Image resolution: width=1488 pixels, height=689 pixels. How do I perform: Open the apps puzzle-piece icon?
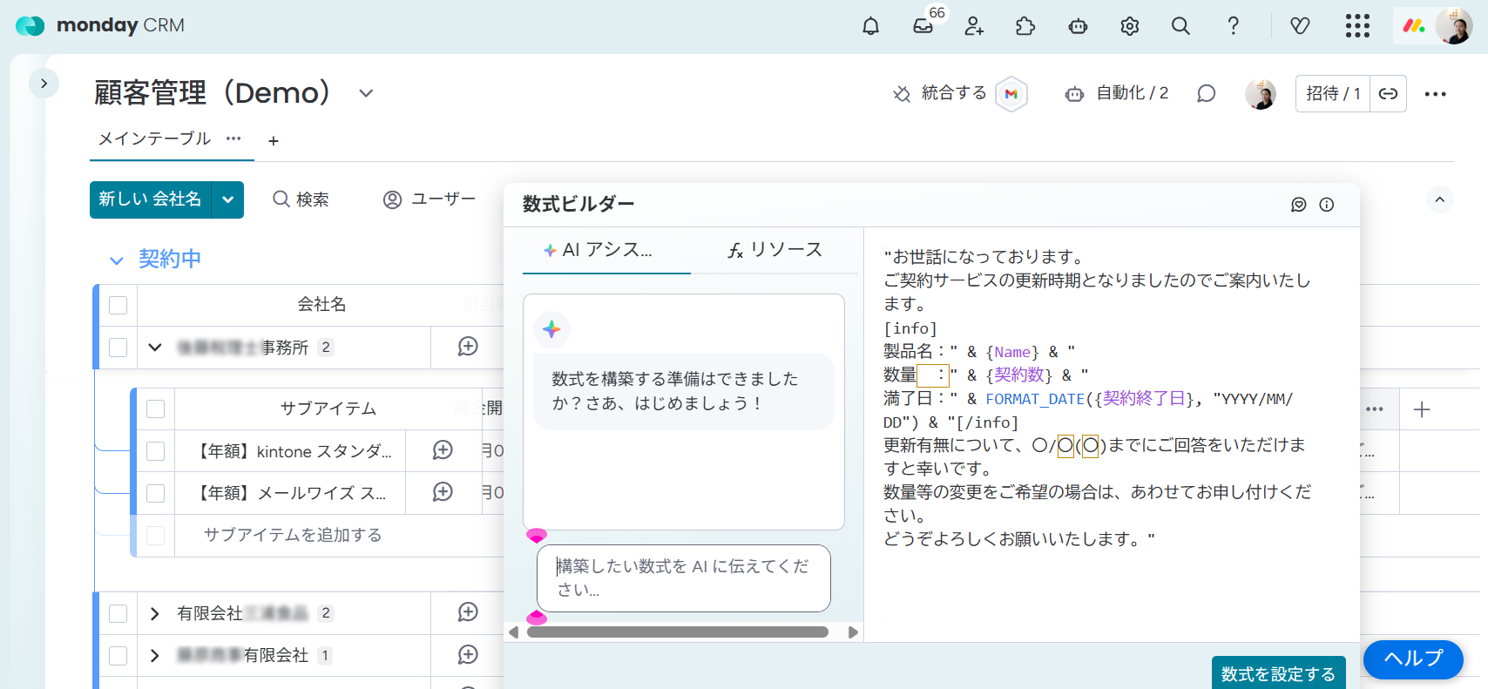[1025, 26]
